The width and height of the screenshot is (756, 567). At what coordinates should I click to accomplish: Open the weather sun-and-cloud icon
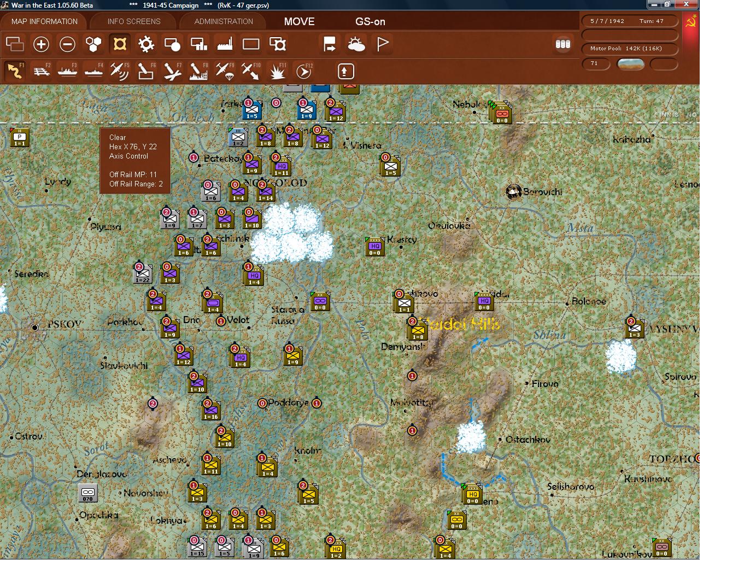pyautogui.click(x=356, y=44)
